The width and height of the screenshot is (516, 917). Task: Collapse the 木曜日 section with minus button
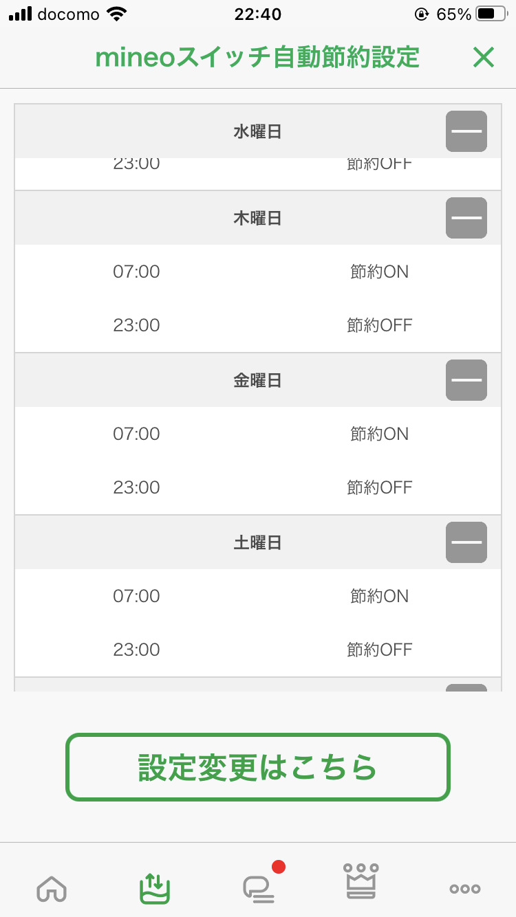(x=466, y=218)
